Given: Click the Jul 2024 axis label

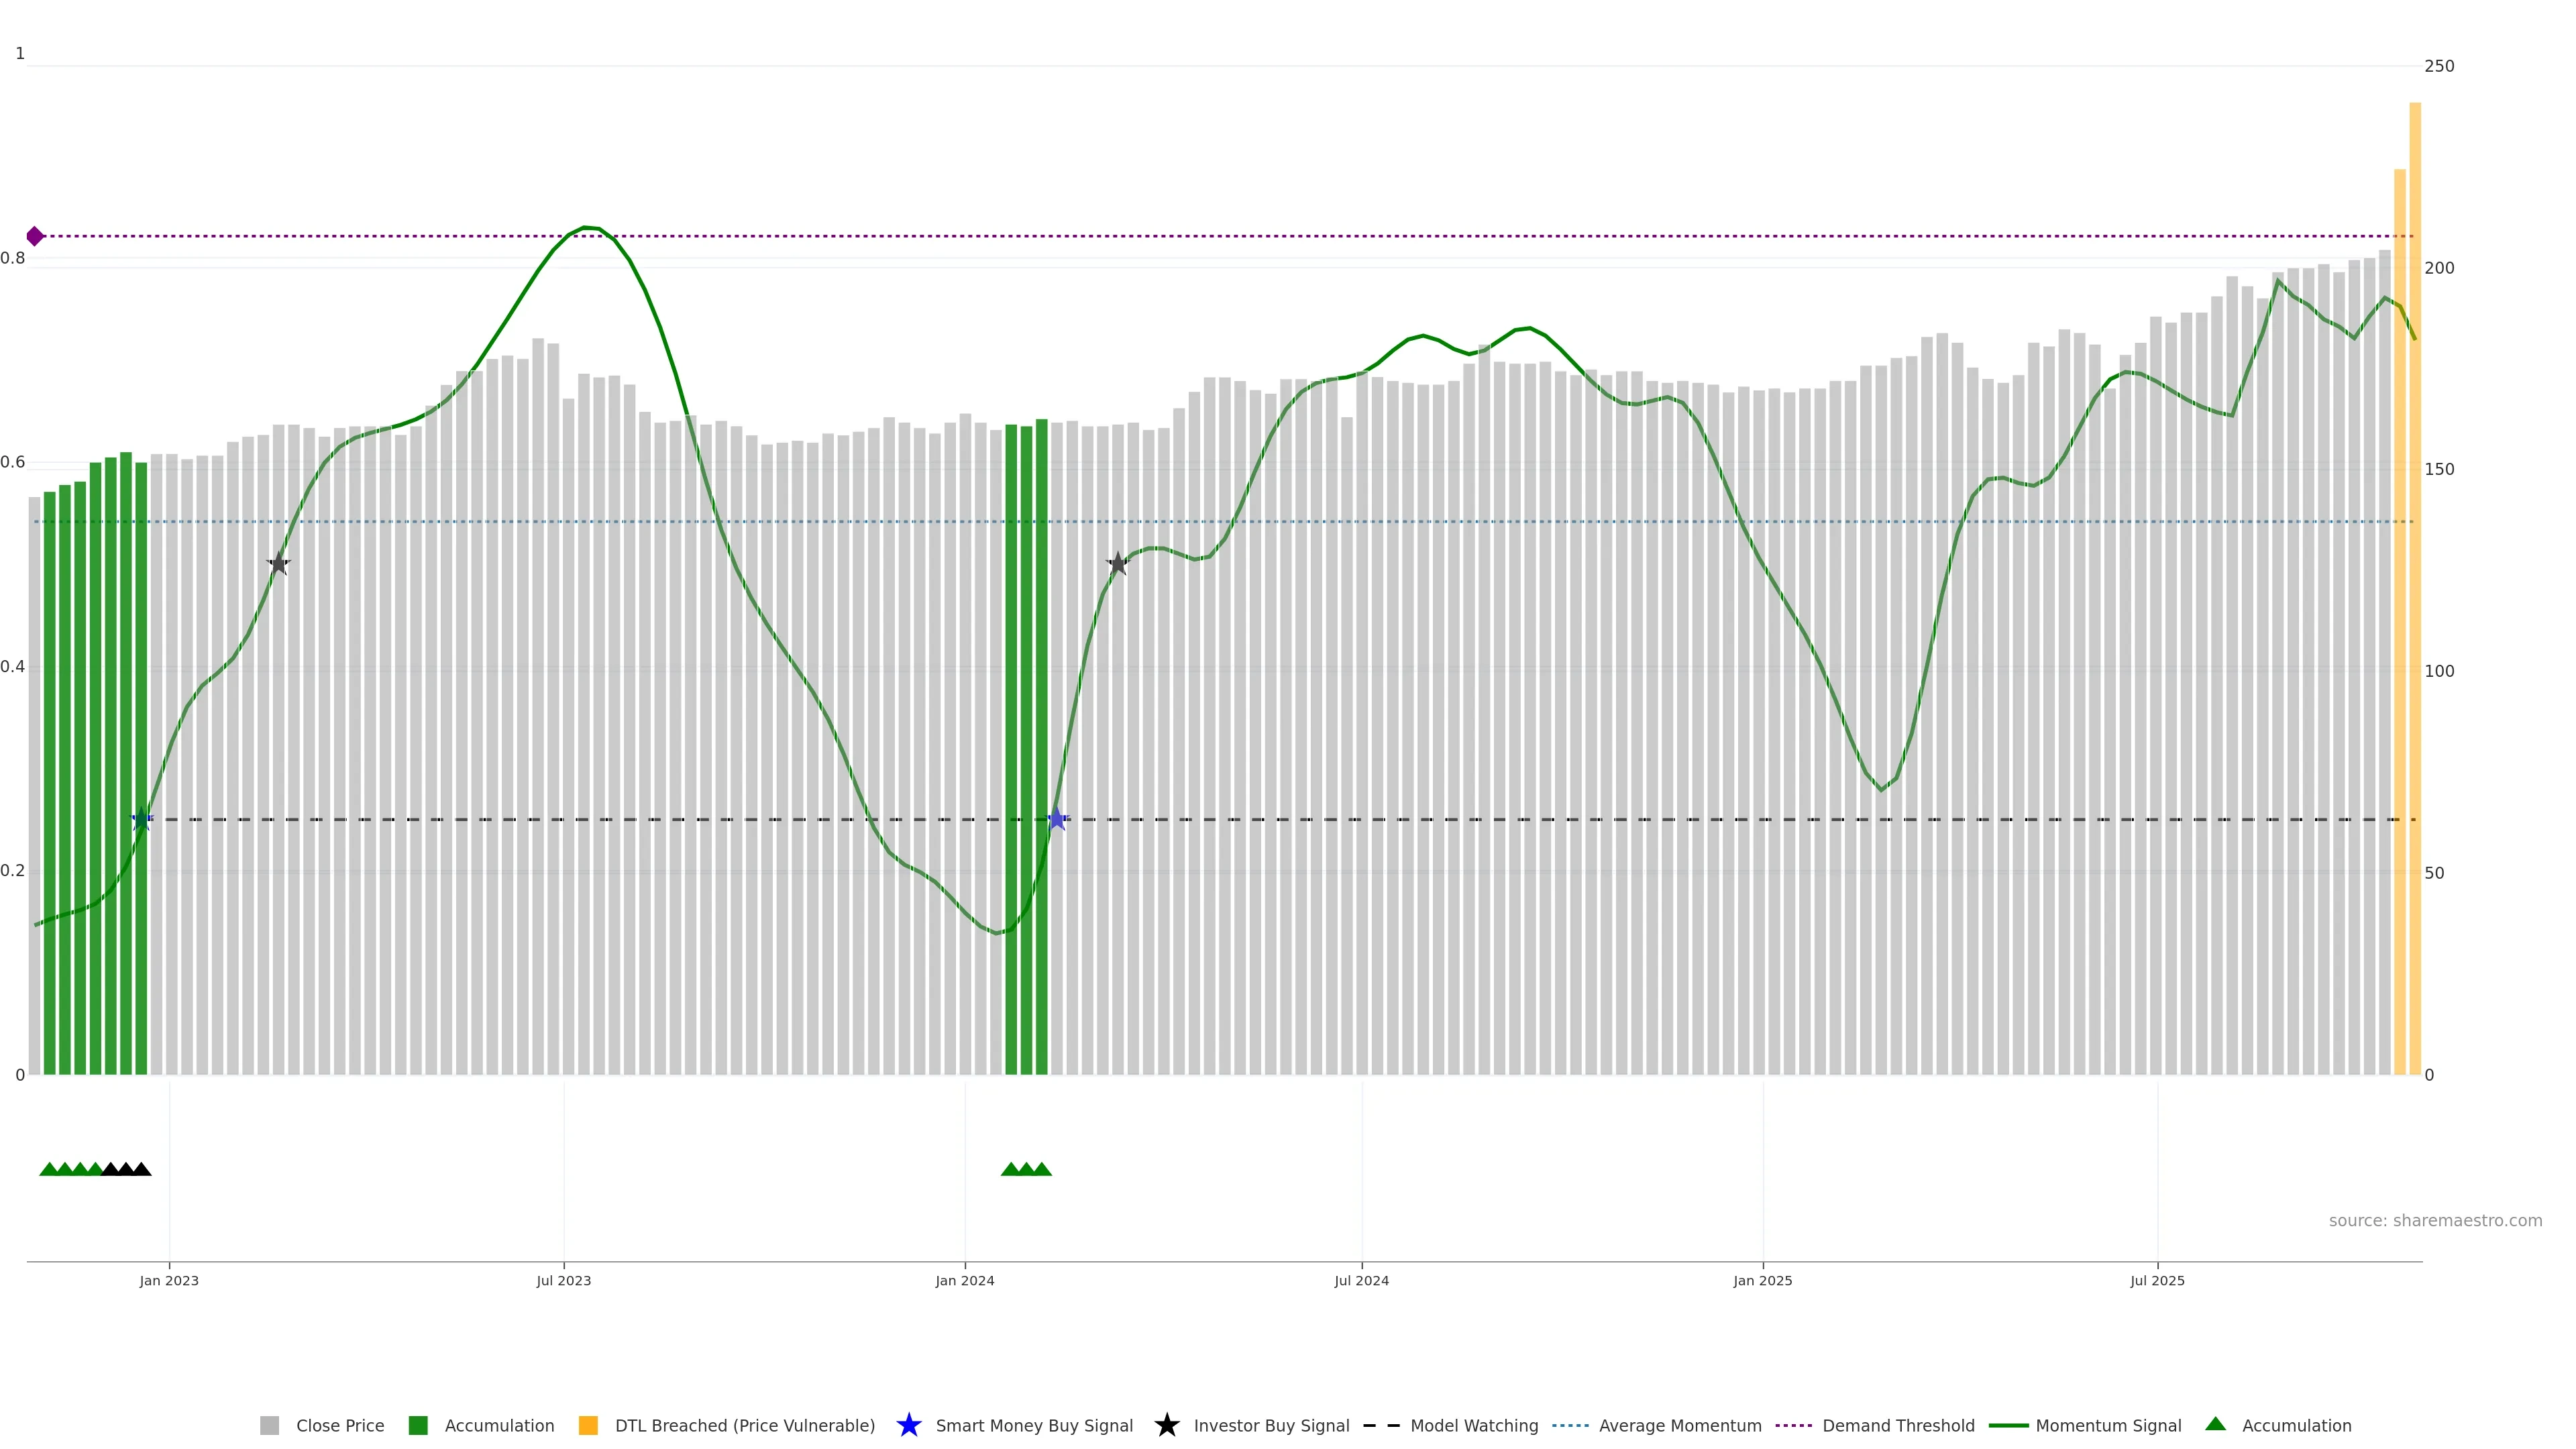Looking at the screenshot, I should coord(1361,1281).
